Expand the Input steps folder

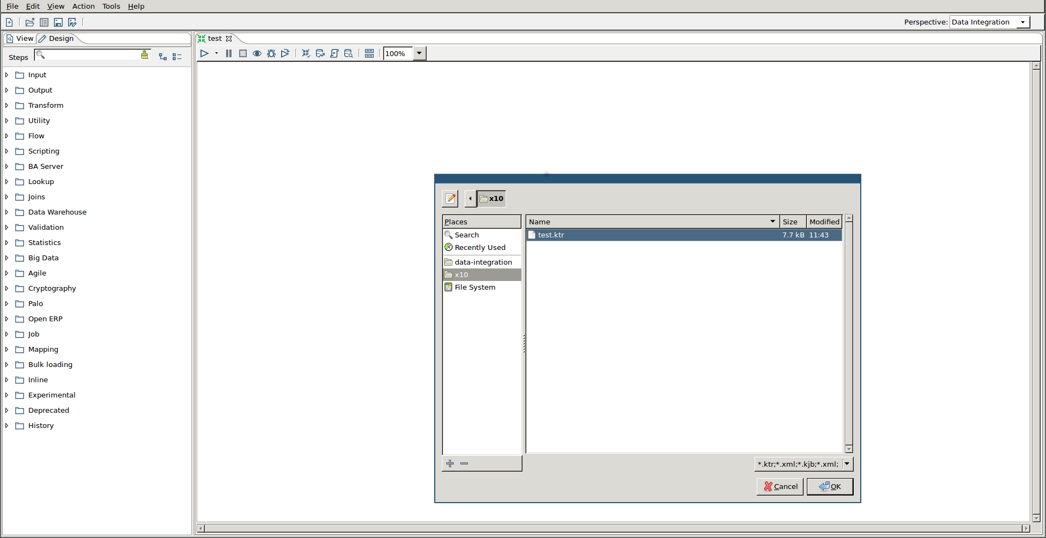point(7,75)
